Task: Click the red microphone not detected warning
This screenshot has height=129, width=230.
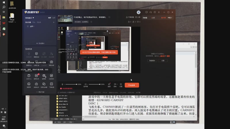Action: 66,89
